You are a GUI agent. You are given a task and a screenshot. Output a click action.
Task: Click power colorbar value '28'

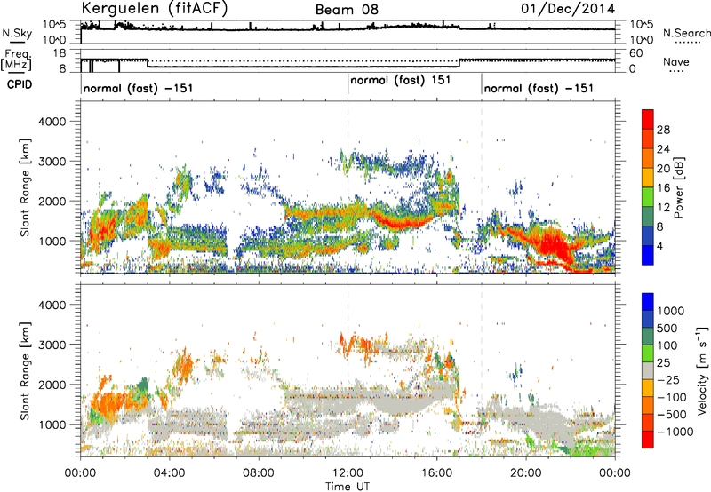[663, 130]
